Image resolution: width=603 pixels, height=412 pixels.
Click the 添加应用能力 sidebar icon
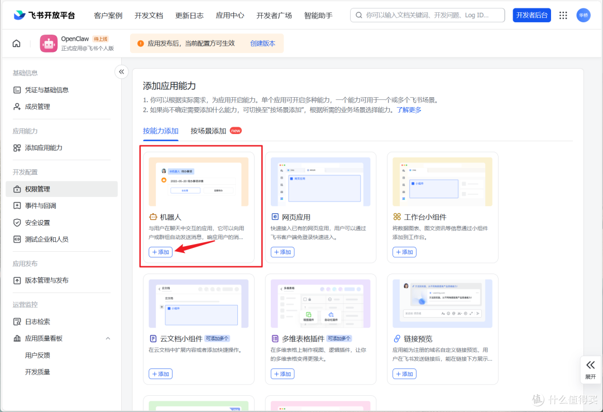click(17, 148)
